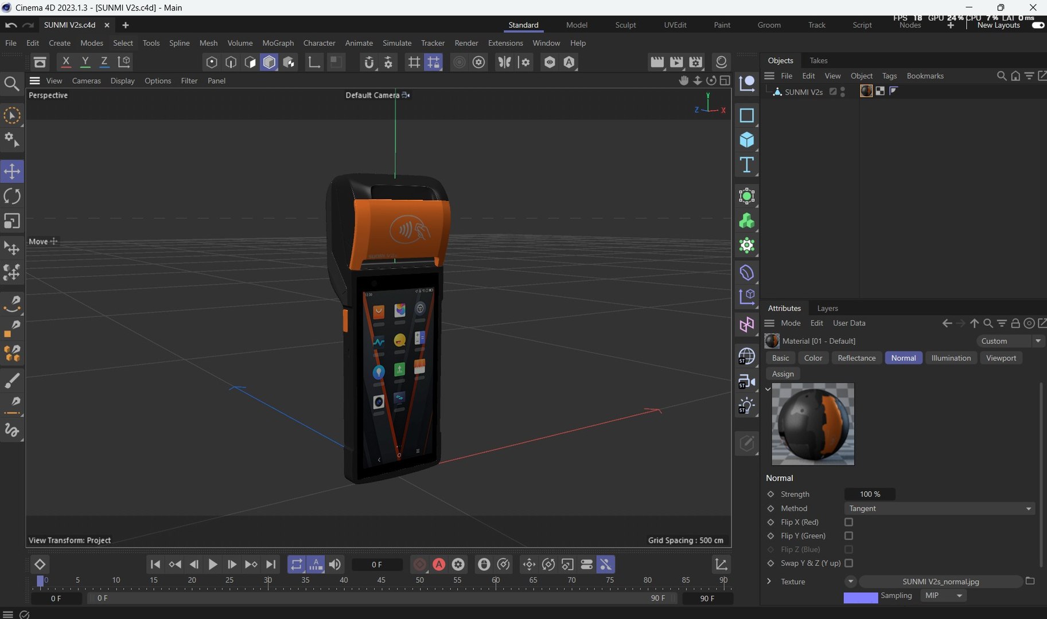The image size is (1047, 619).
Task: Expand the Texture section arrow
Action: pyautogui.click(x=769, y=582)
